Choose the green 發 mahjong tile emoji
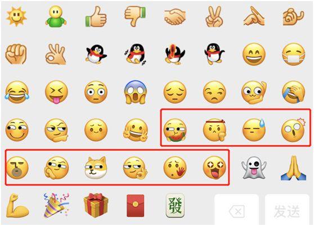 tap(175, 206)
